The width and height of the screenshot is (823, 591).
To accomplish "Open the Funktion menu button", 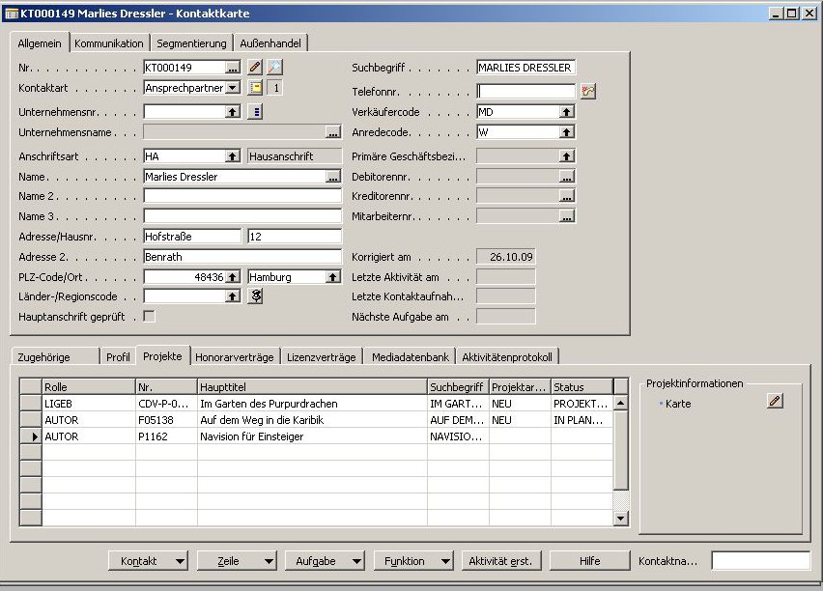I will (x=413, y=560).
